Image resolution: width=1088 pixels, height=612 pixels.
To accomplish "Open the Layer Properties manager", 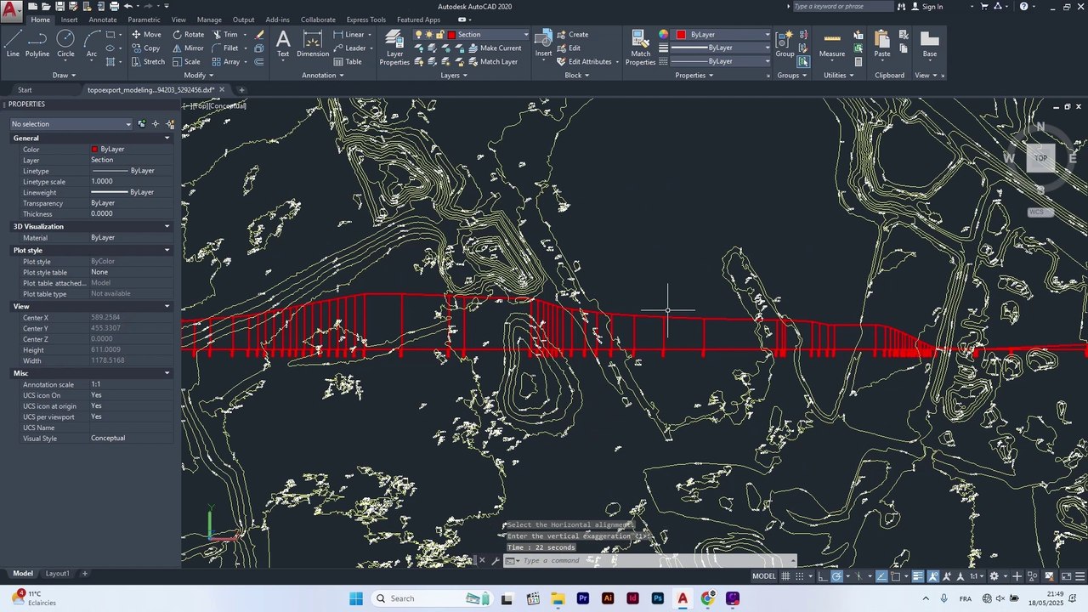I will [394, 48].
